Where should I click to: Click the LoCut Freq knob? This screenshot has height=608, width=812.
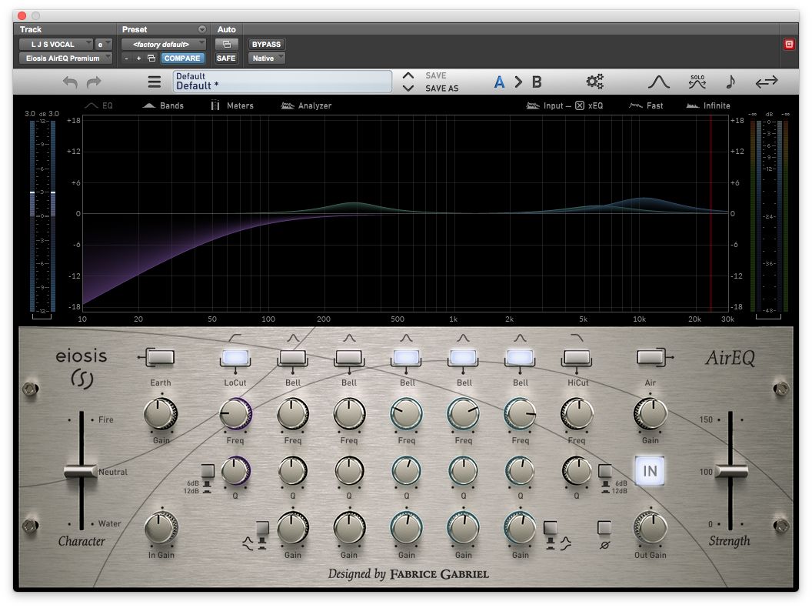point(235,413)
